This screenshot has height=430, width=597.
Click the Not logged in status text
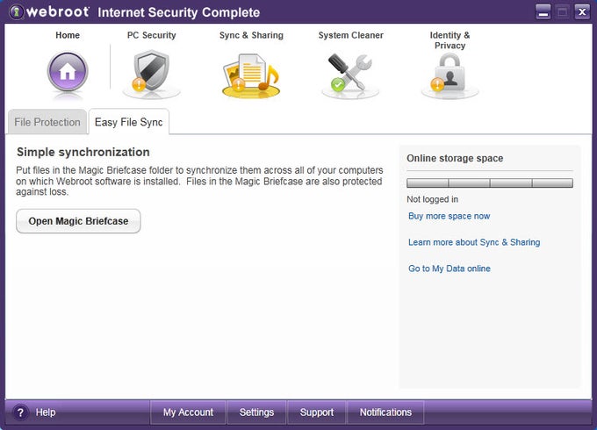pos(432,199)
